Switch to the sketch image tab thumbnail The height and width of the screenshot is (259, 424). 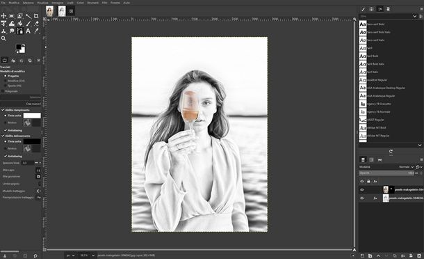[x=62, y=11]
